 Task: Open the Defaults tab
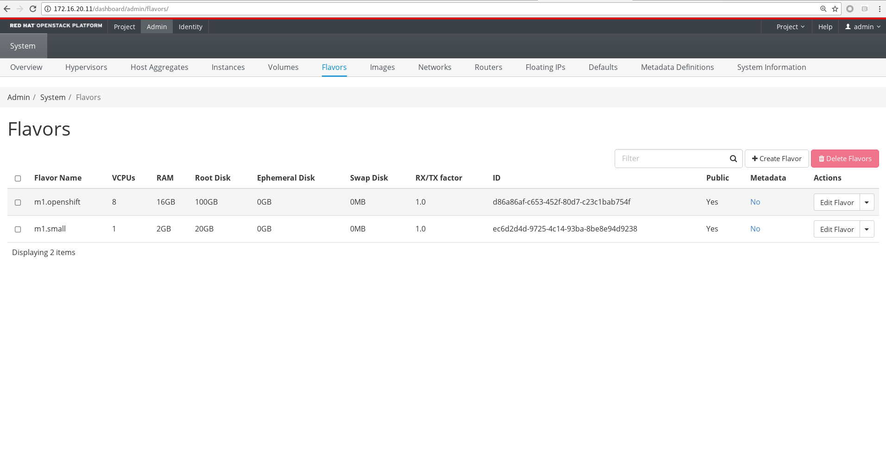pyautogui.click(x=603, y=67)
